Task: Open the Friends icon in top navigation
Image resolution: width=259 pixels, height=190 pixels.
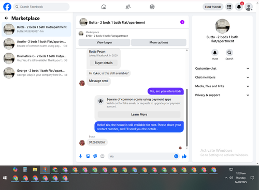Action: 128,7
